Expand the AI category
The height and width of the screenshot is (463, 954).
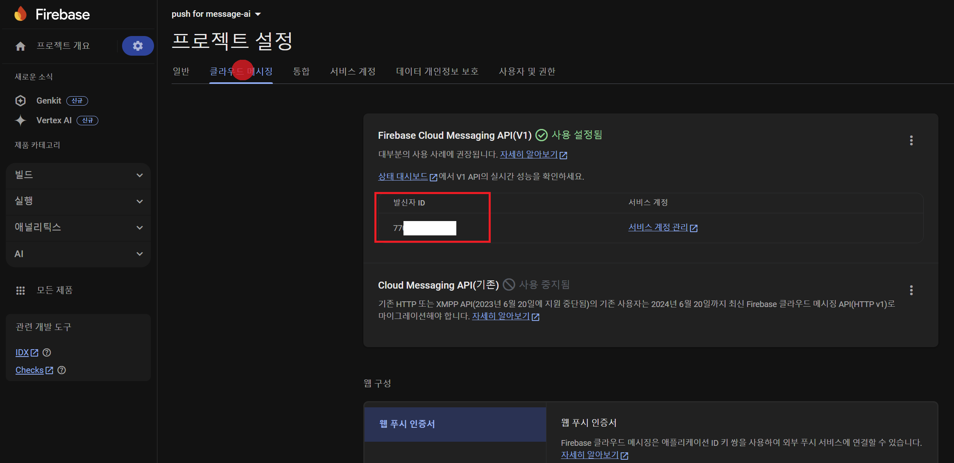tap(78, 254)
